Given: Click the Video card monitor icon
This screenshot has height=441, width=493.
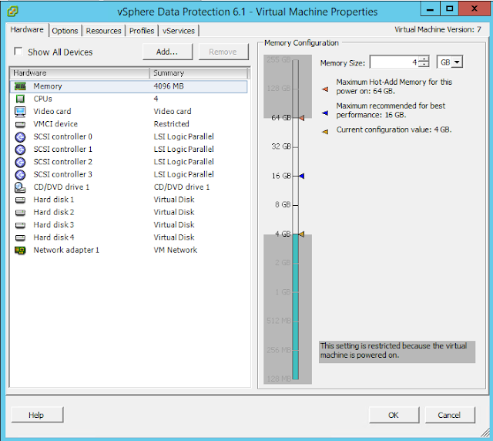Looking at the screenshot, I should (x=21, y=112).
